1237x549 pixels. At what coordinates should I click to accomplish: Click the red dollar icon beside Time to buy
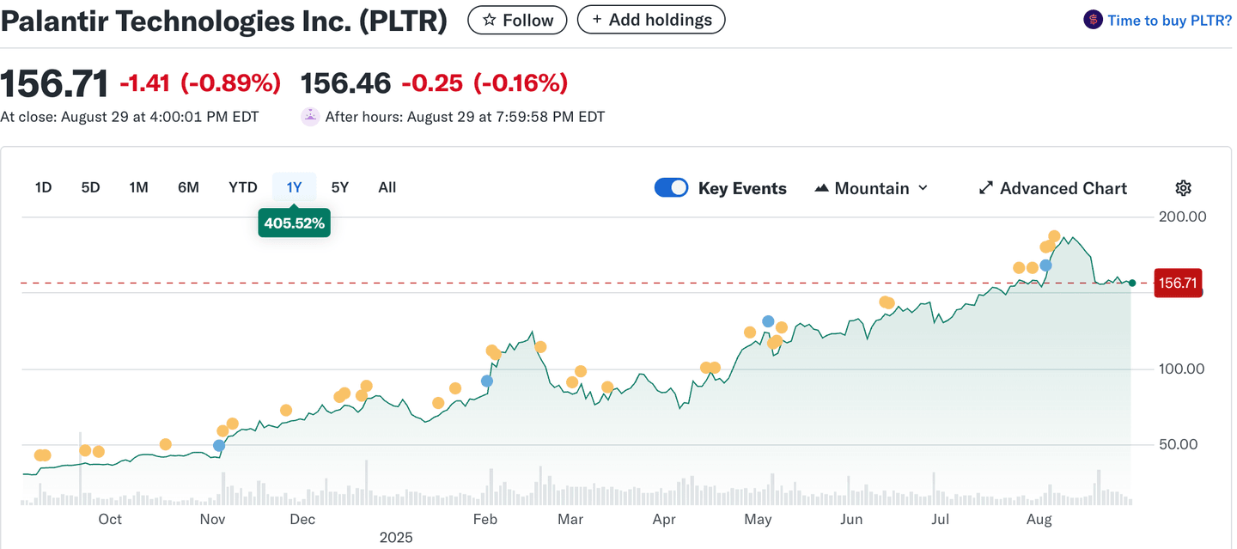click(1093, 20)
